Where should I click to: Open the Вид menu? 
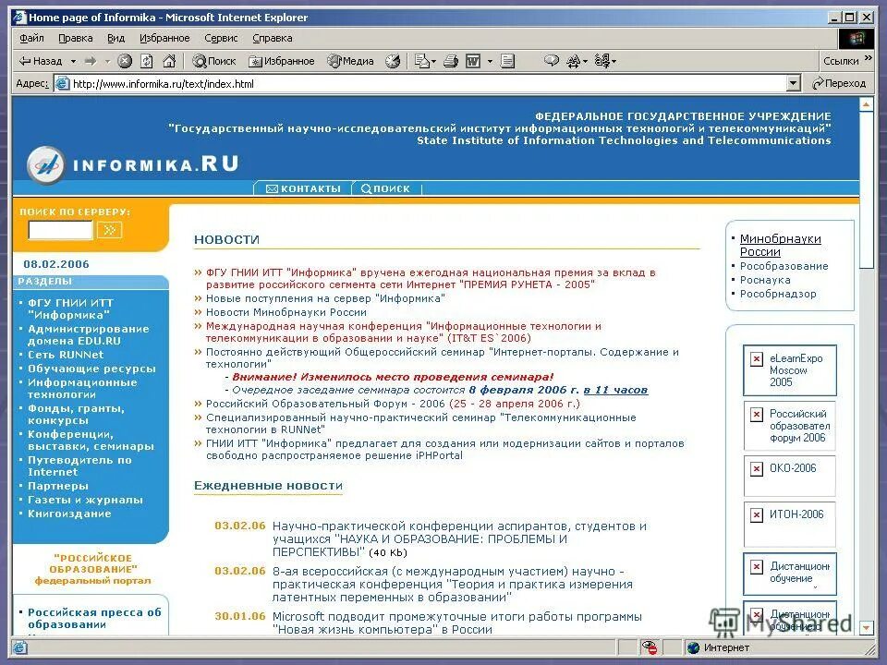coord(116,39)
